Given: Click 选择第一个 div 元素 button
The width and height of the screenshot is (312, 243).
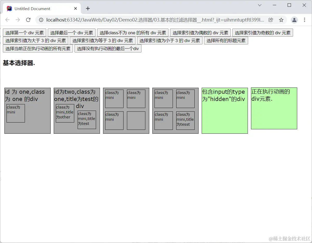Looking at the screenshot, I should point(24,33).
